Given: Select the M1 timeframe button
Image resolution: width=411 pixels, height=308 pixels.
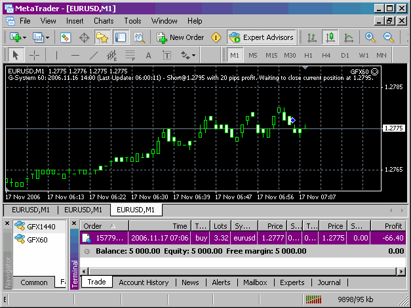Looking at the screenshot, I should click(235, 55).
